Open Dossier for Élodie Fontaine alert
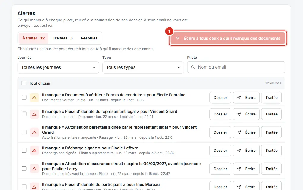The width and height of the screenshot is (303, 190). pyautogui.click(x=220, y=97)
